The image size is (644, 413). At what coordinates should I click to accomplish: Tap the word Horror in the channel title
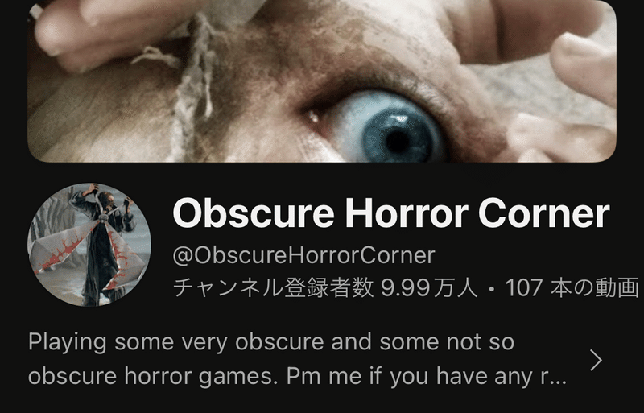[407, 213]
